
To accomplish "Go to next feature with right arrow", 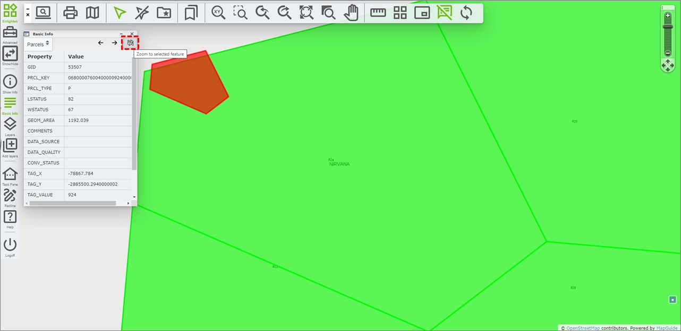I will coord(114,43).
